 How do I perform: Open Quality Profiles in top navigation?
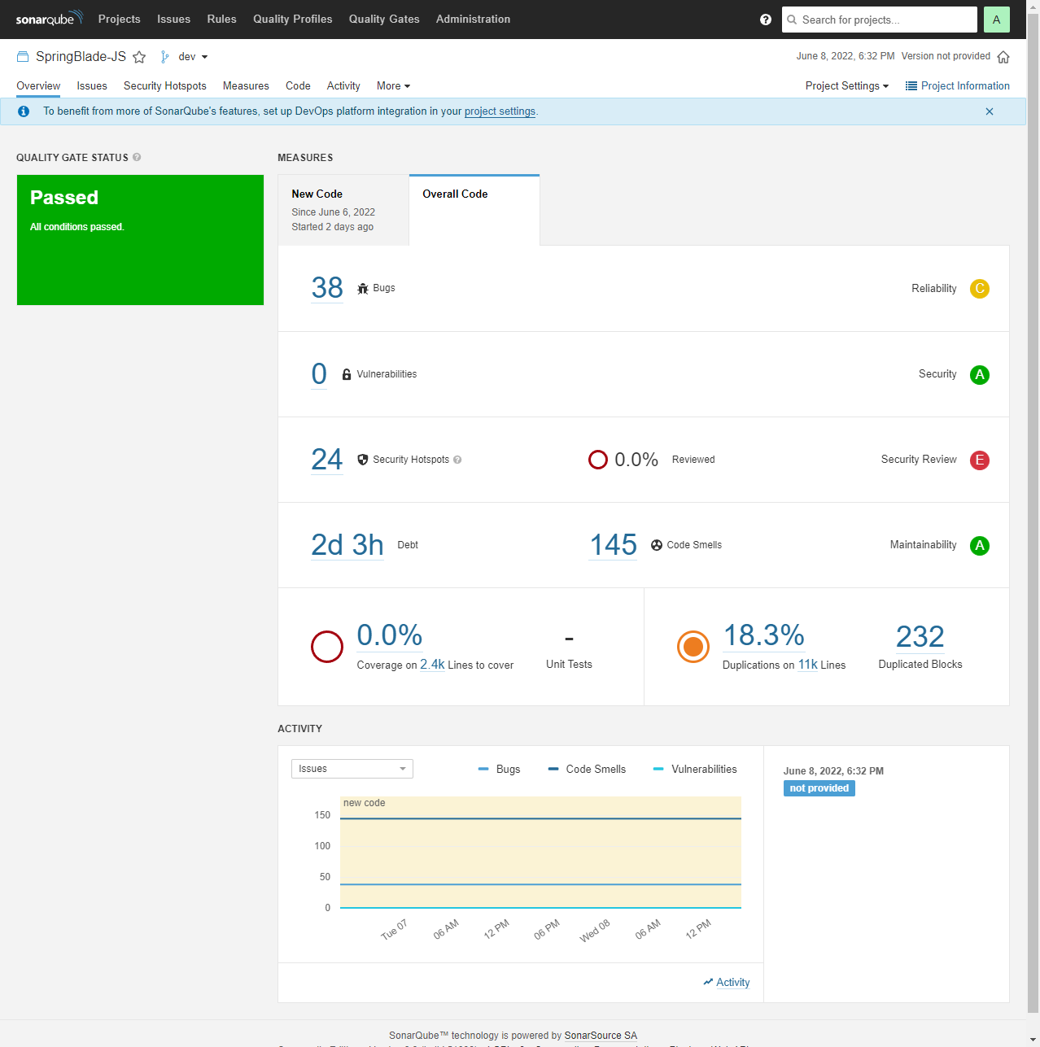point(293,19)
